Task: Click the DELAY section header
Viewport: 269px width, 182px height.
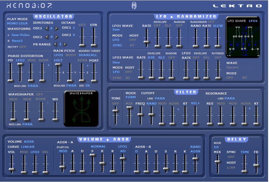Action: 237,139
